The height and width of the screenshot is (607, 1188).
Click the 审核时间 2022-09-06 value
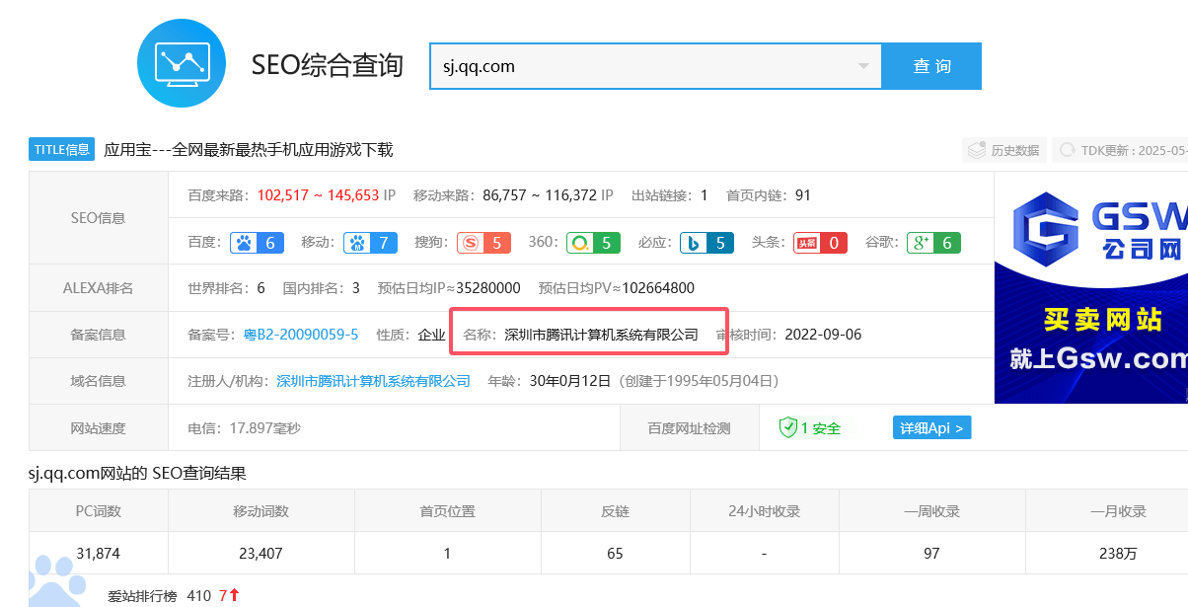823,335
